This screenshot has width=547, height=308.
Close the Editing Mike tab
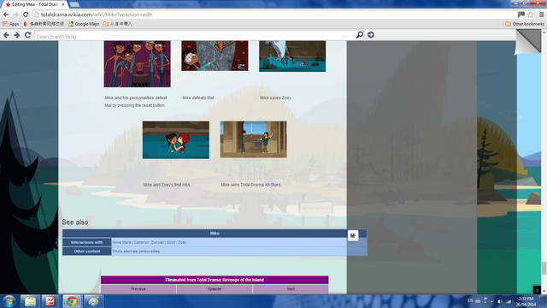pyautogui.click(x=63, y=4)
